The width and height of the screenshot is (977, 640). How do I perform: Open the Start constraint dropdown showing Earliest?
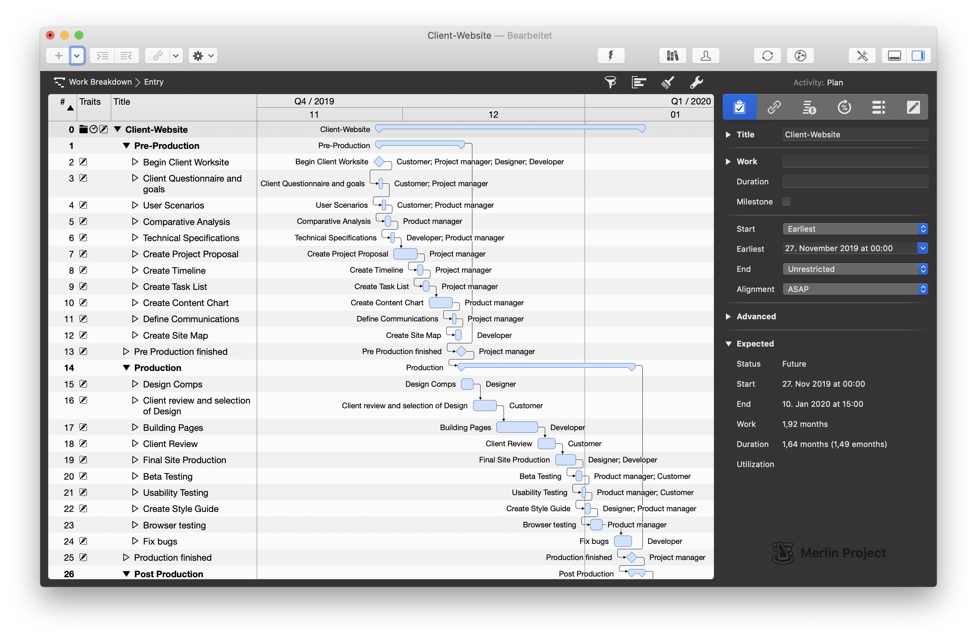click(855, 229)
